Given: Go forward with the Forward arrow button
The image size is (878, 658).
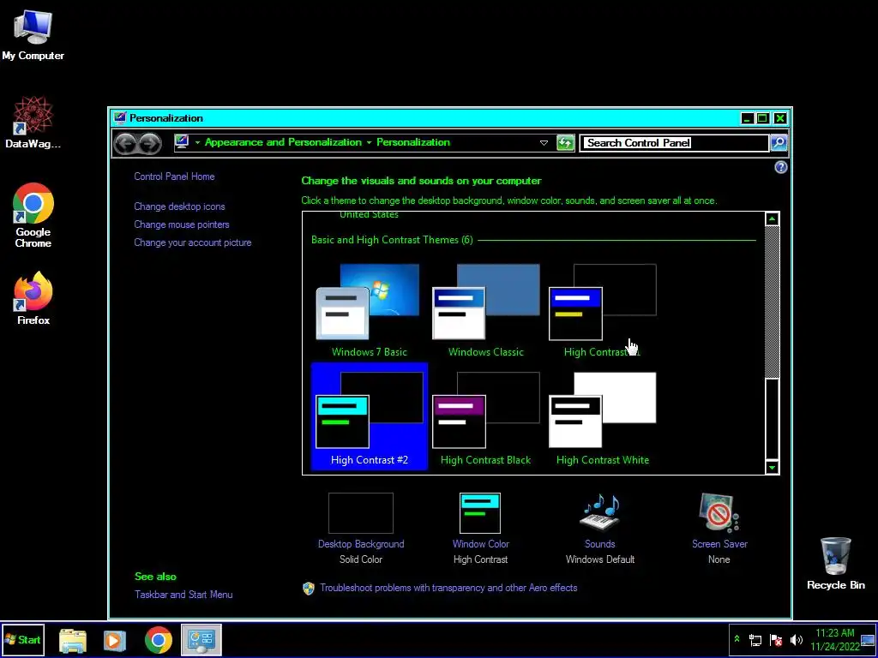Looking at the screenshot, I should click(149, 144).
